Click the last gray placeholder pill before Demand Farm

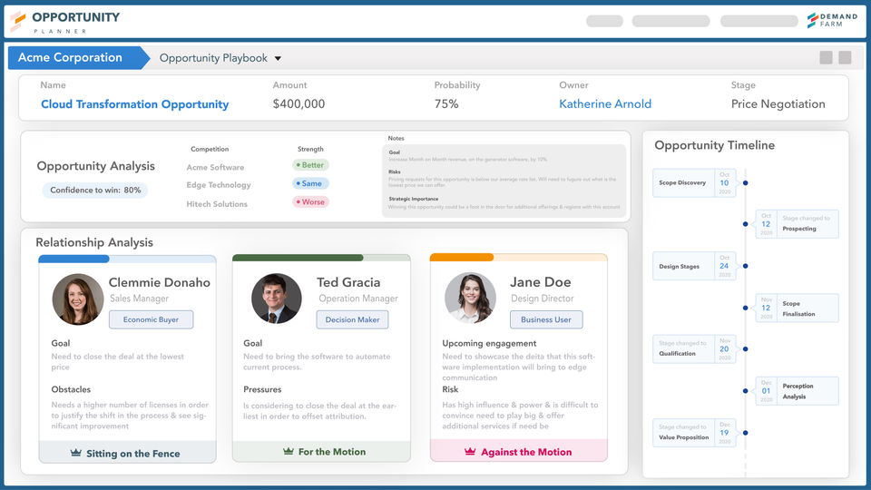[758, 21]
